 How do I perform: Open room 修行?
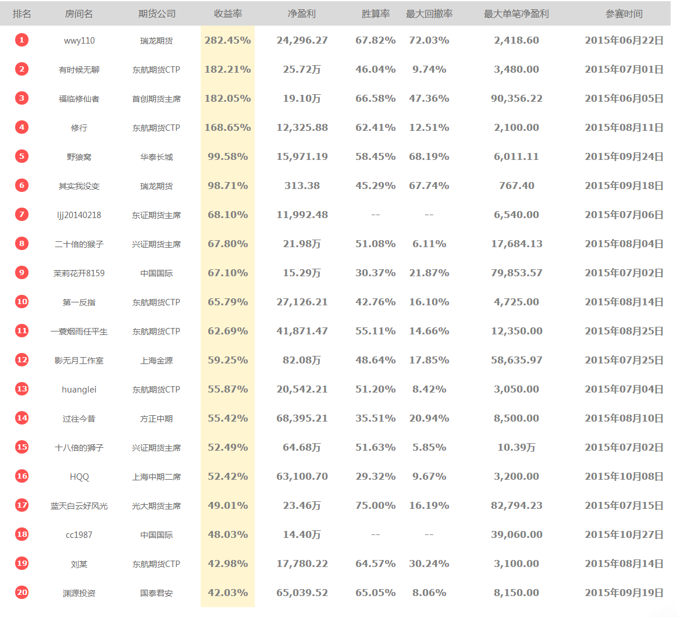[79, 128]
